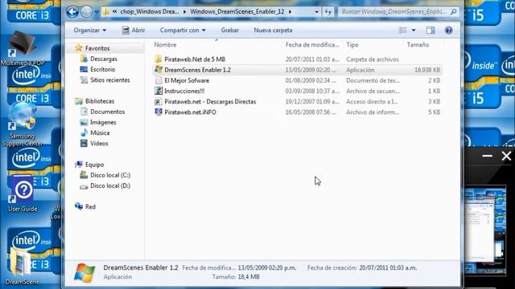Sort by Fecha de modifica... column

tap(312, 45)
